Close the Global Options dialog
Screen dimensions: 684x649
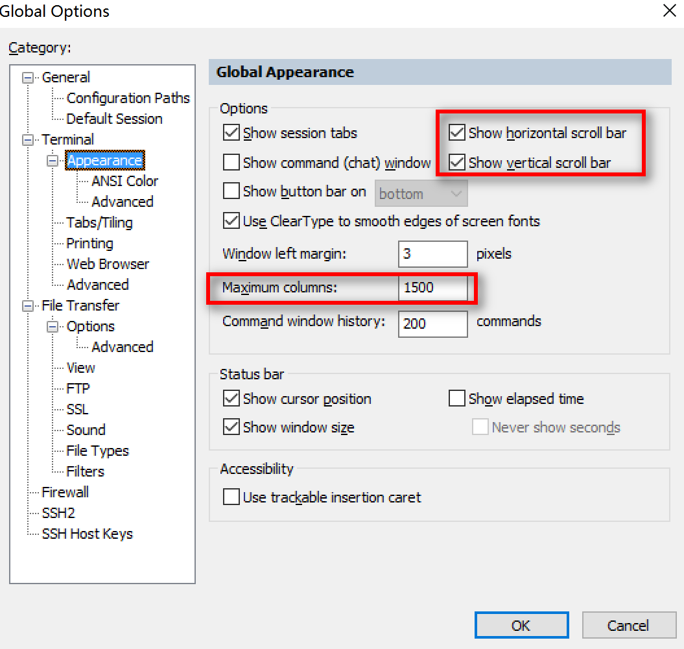pyautogui.click(x=669, y=11)
